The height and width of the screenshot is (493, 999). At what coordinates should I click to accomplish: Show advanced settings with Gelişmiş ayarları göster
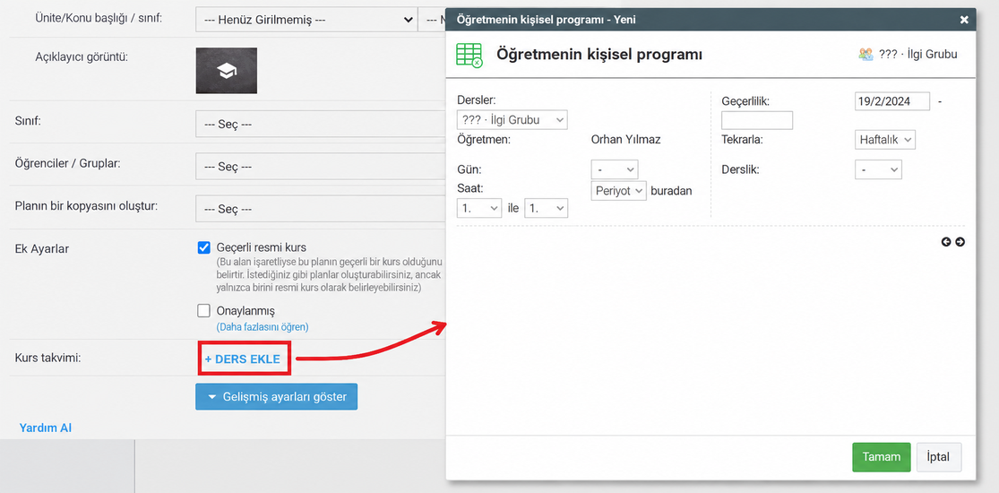pos(277,397)
